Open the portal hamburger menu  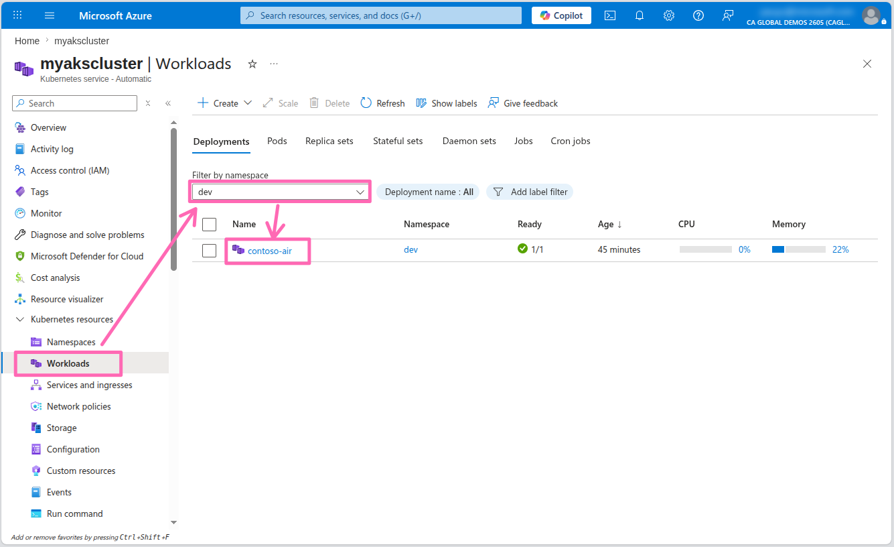[x=50, y=15]
